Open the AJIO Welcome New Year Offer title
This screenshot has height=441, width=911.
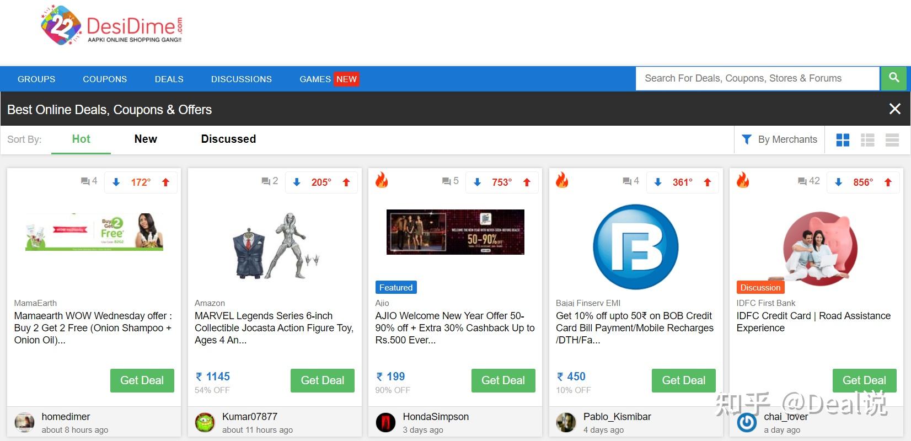pos(455,328)
